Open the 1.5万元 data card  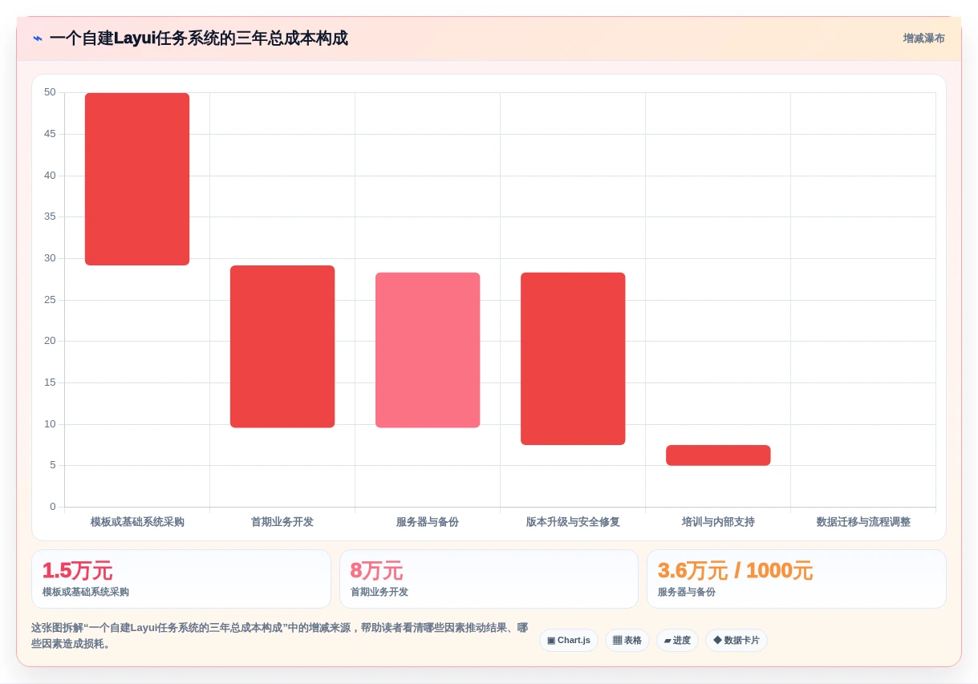pyautogui.click(x=181, y=579)
